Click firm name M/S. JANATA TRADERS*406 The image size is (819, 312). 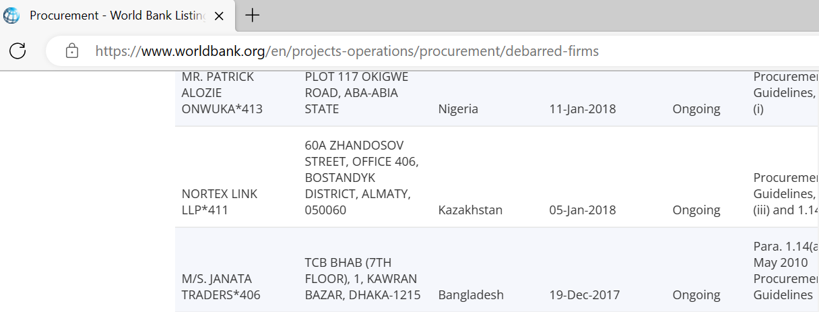click(x=221, y=286)
